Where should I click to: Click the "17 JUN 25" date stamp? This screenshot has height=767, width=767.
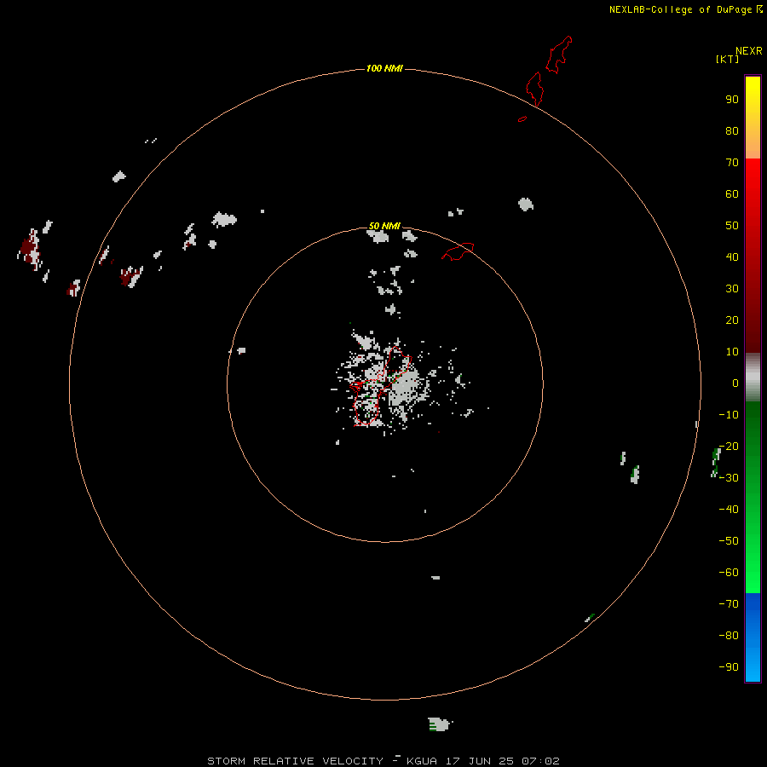point(478,761)
